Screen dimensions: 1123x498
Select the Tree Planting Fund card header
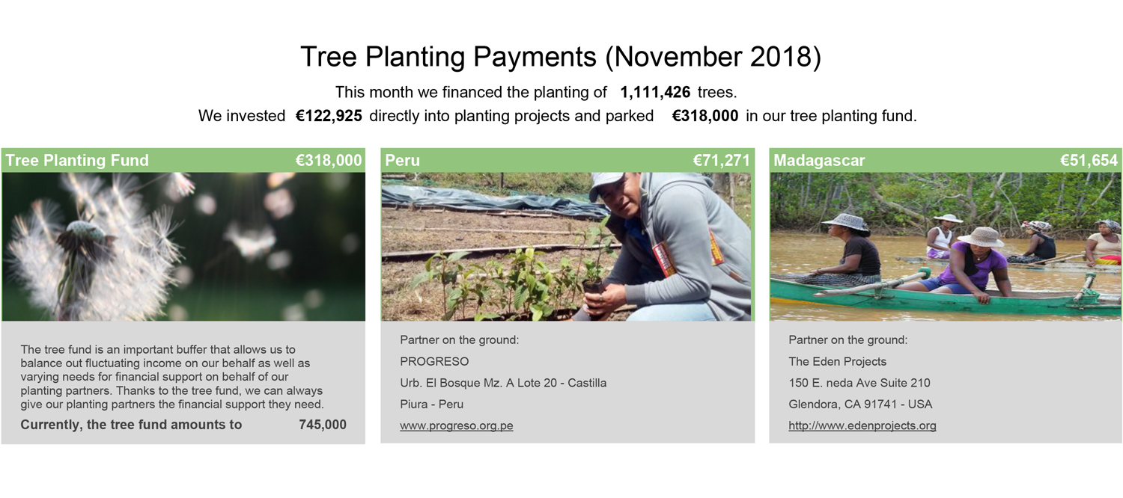(x=183, y=160)
